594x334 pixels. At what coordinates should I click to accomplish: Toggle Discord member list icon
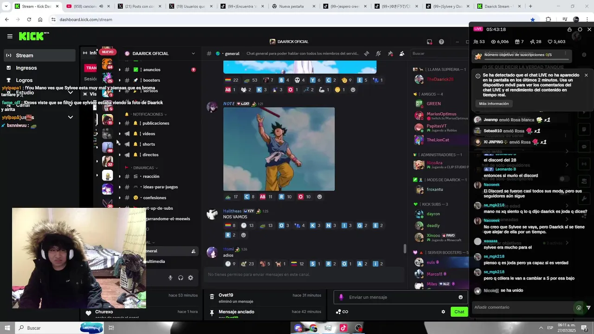pyautogui.click(x=402, y=53)
